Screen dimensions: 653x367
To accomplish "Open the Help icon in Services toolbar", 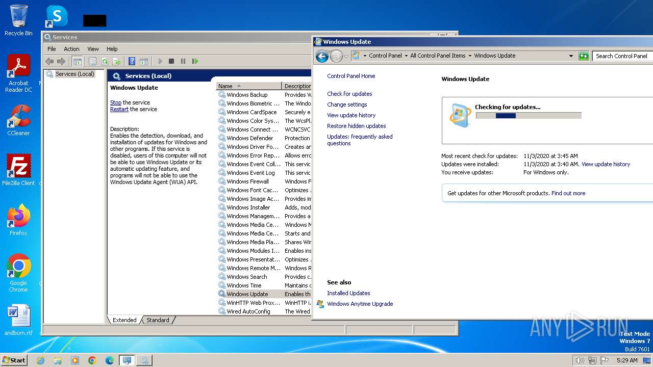I will pyautogui.click(x=132, y=61).
